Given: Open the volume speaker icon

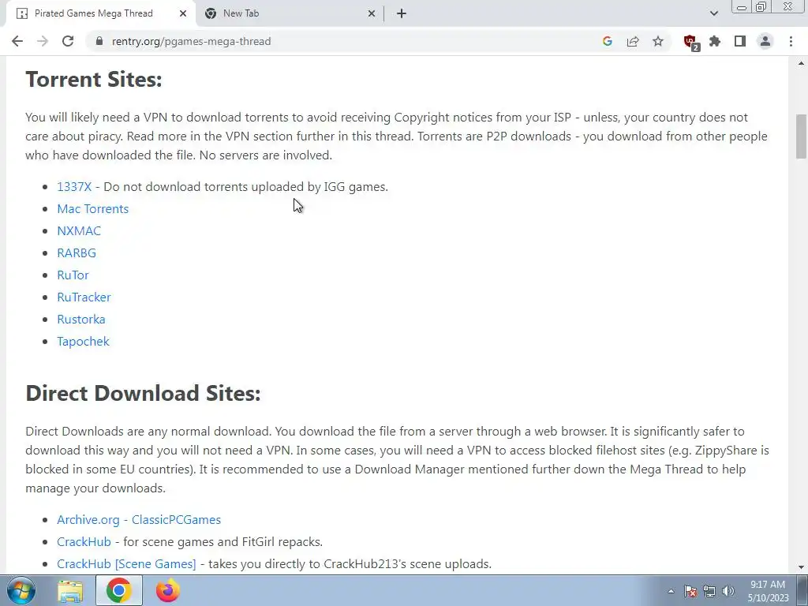Looking at the screenshot, I should pos(728,591).
